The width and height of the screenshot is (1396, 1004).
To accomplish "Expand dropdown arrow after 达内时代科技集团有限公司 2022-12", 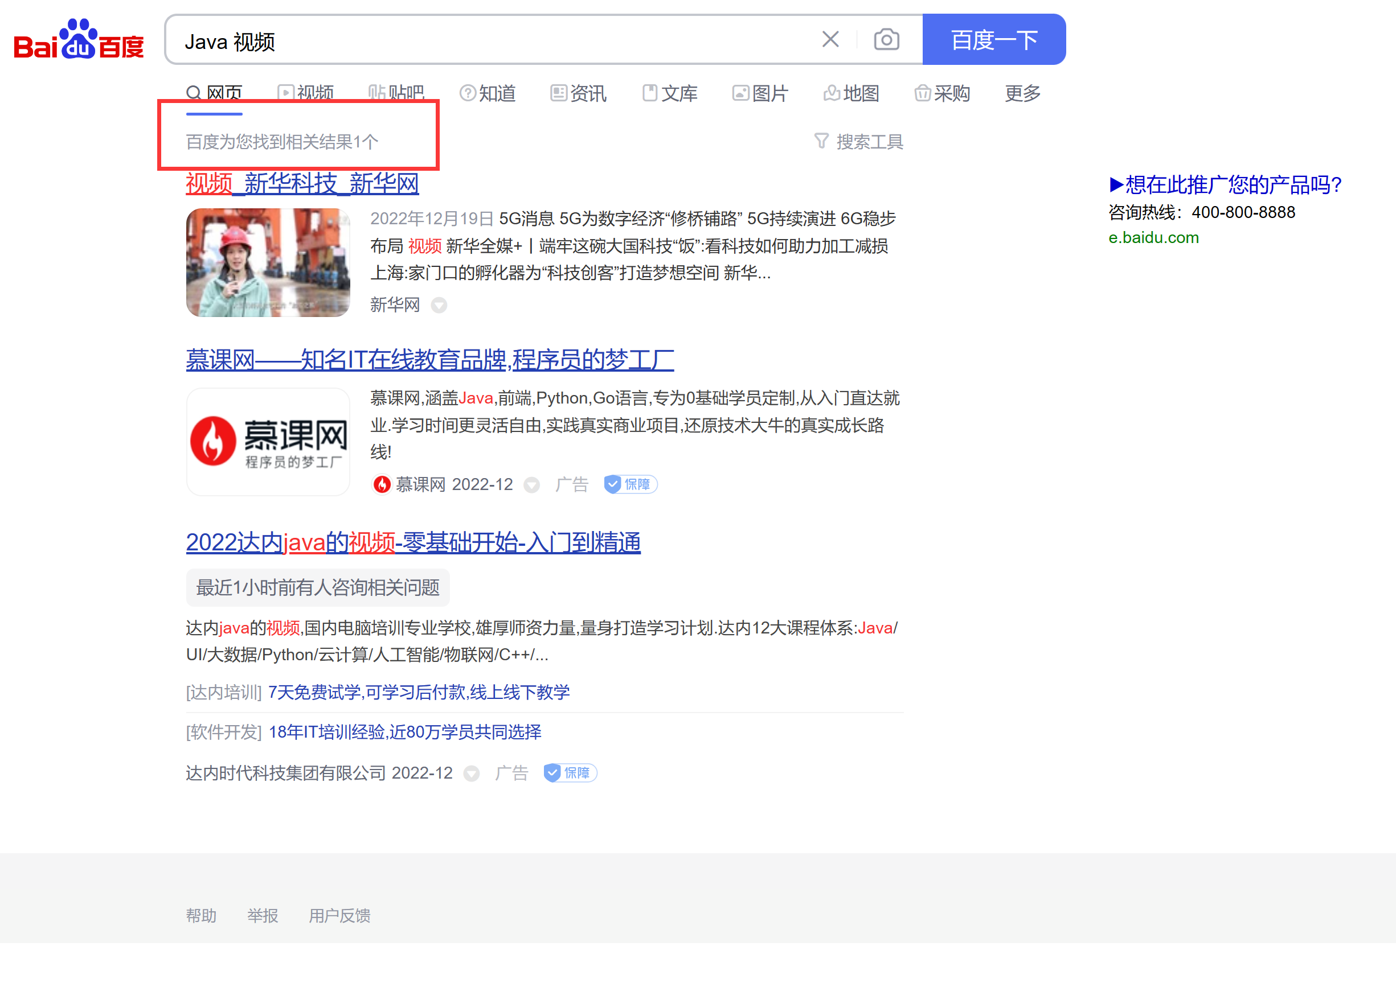I will (x=472, y=774).
